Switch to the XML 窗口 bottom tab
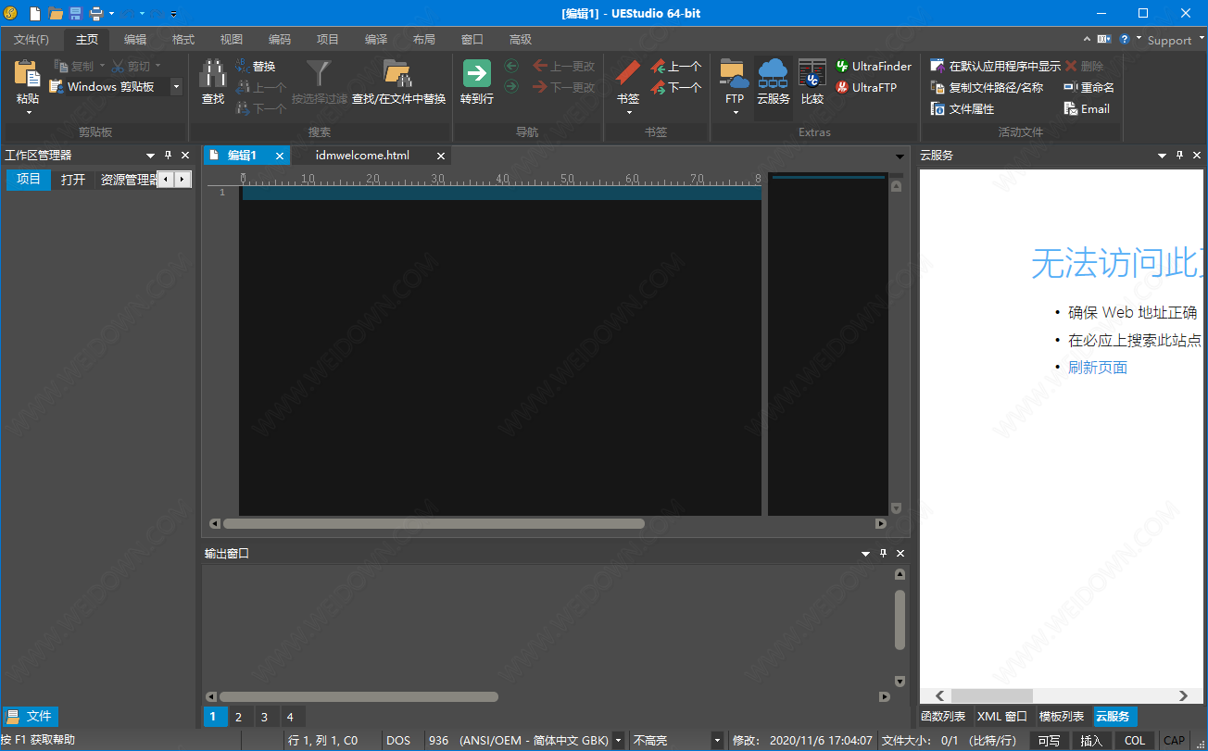 click(1002, 717)
